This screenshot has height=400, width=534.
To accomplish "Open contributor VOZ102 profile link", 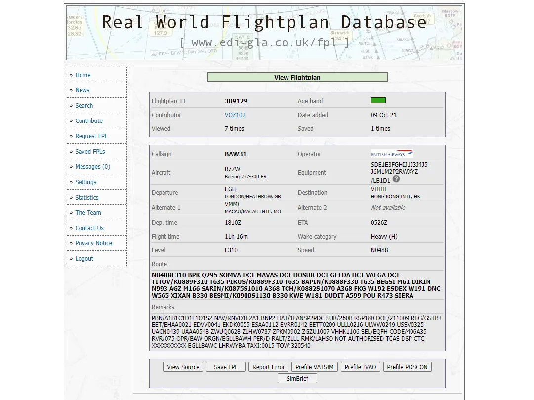I will (x=235, y=115).
